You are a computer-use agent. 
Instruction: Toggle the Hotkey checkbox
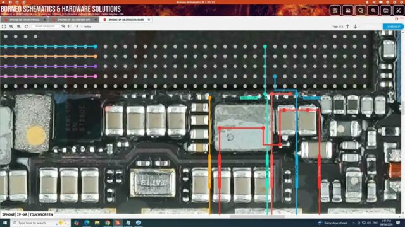click(x=82, y=26)
